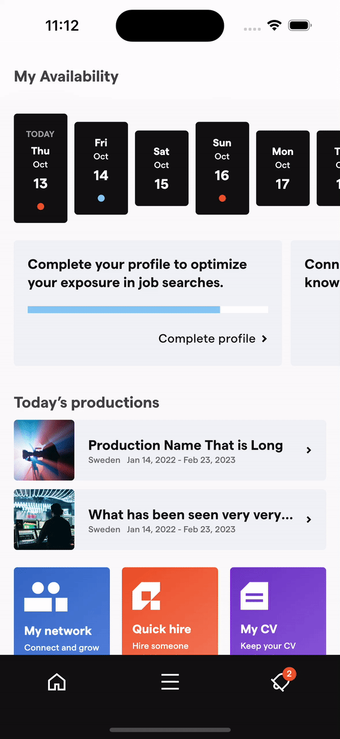
Task: Tap the My CV document icon
Action: (x=254, y=596)
